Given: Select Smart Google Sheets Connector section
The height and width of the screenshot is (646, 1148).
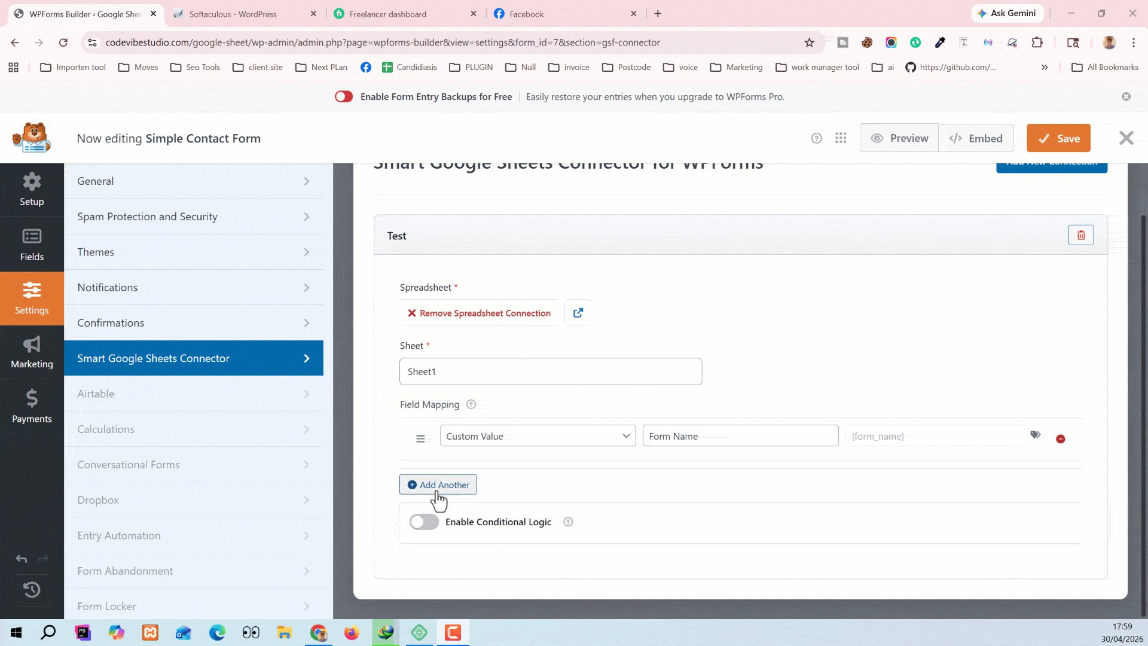Looking at the screenshot, I should tap(194, 358).
